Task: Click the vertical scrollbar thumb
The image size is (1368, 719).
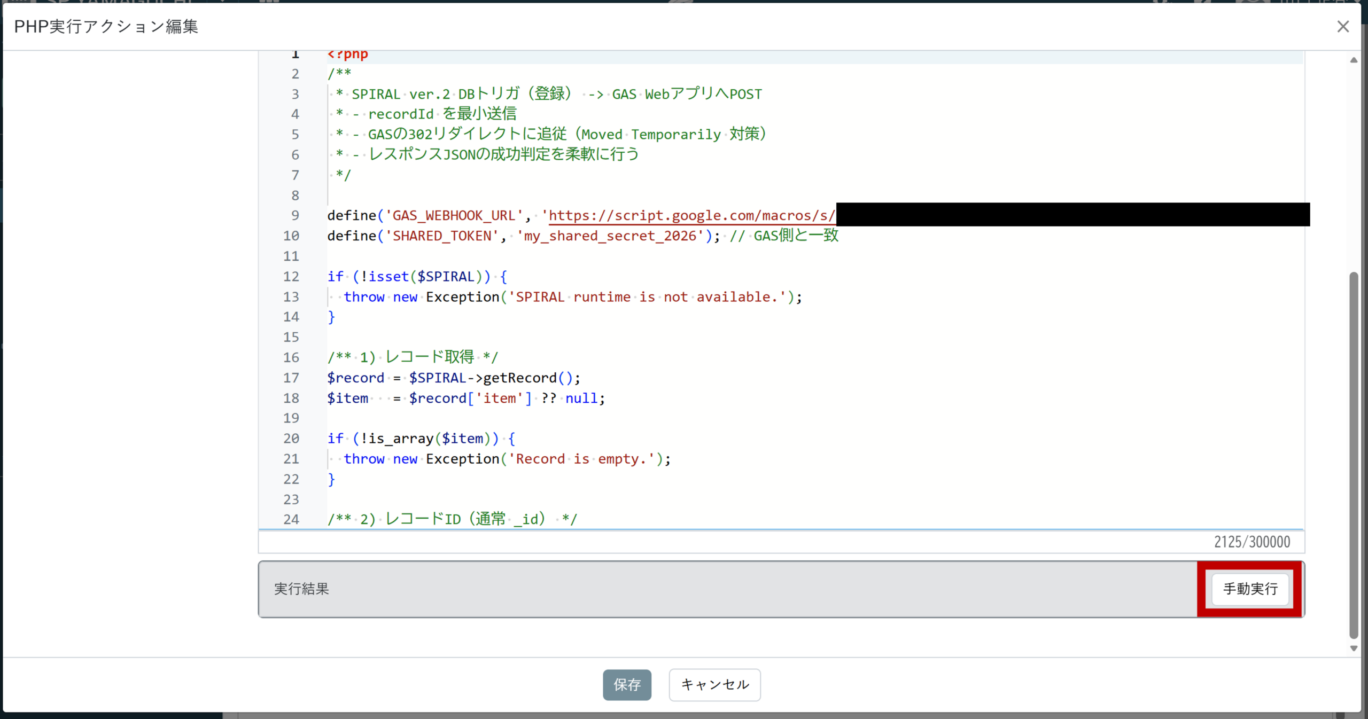Action: point(1354,454)
